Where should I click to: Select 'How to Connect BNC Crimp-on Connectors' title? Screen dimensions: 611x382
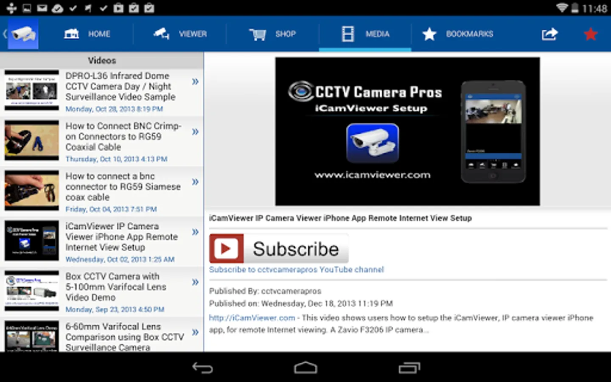123,136
